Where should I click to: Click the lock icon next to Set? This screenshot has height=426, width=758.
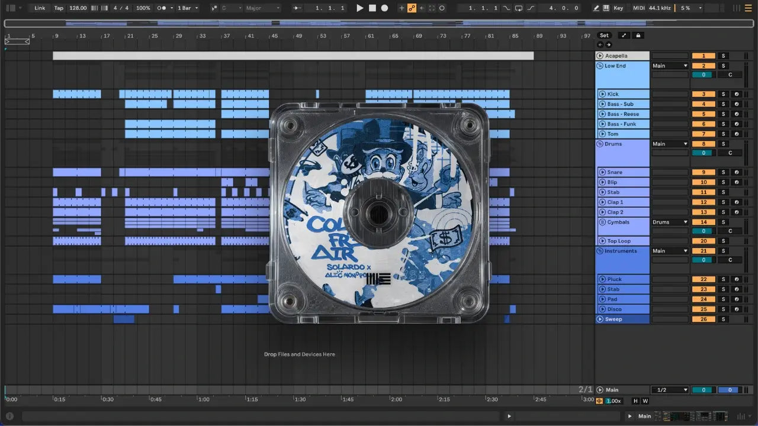pyautogui.click(x=638, y=35)
